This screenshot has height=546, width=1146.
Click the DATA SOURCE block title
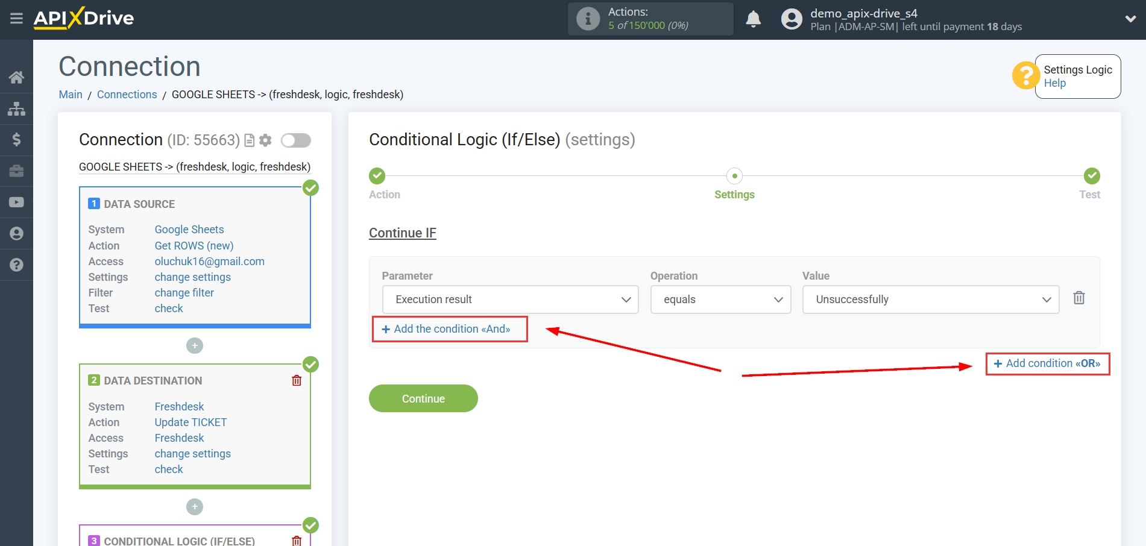click(139, 204)
